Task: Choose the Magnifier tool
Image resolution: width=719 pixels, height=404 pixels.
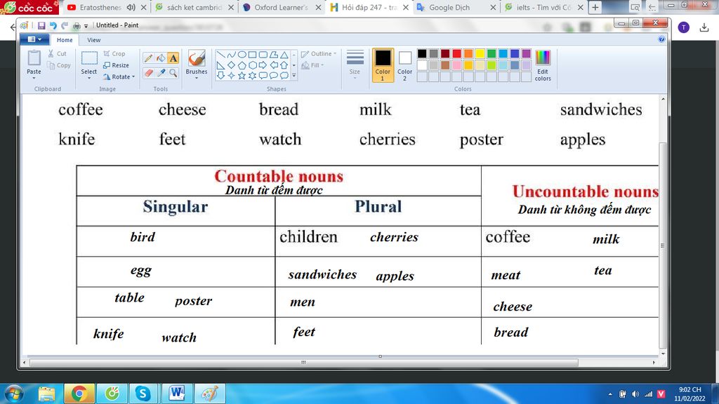Action: 173,73
